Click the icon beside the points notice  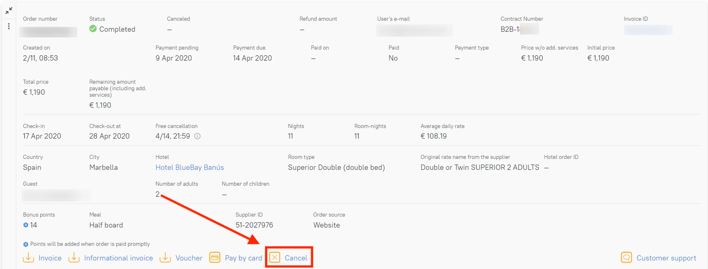(26, 244)
